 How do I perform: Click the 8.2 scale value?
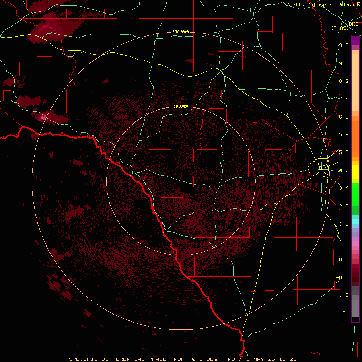pos(344,81)
